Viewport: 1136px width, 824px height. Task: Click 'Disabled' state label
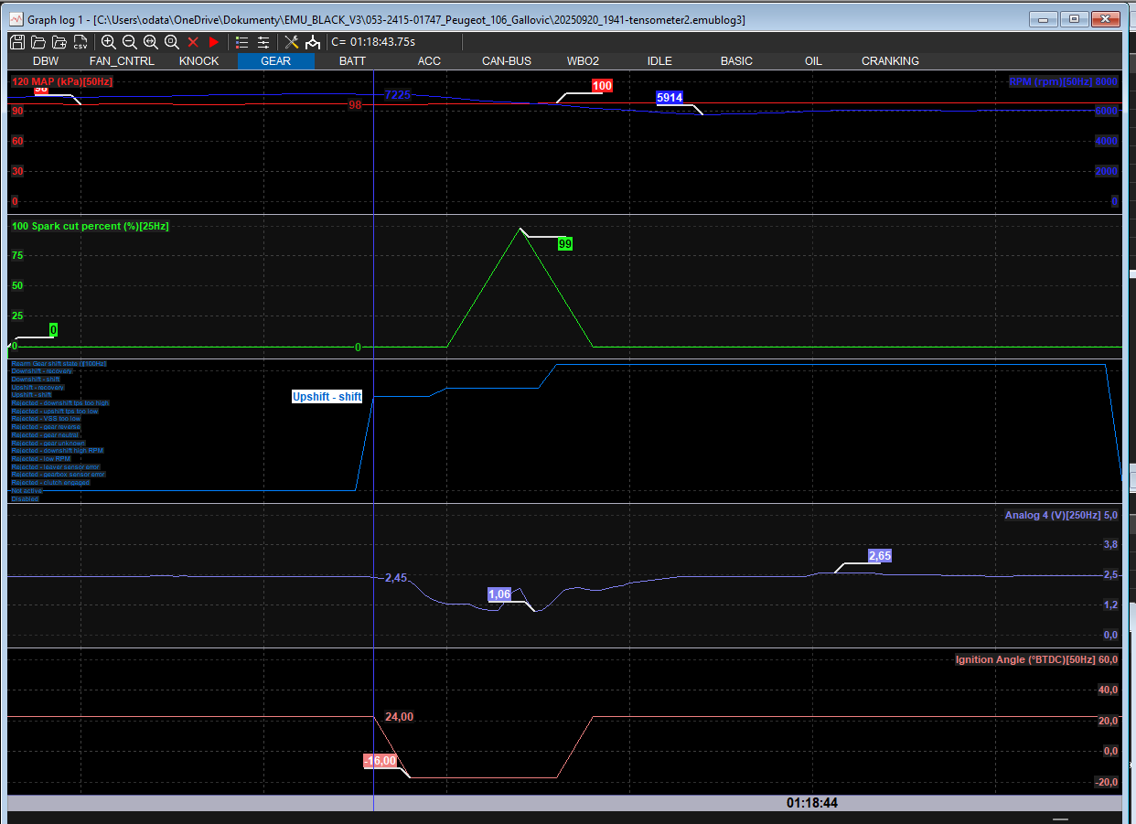[x=25, y=499]
